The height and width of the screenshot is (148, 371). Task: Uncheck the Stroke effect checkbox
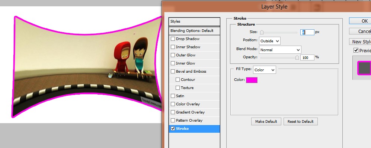point(173,128)
